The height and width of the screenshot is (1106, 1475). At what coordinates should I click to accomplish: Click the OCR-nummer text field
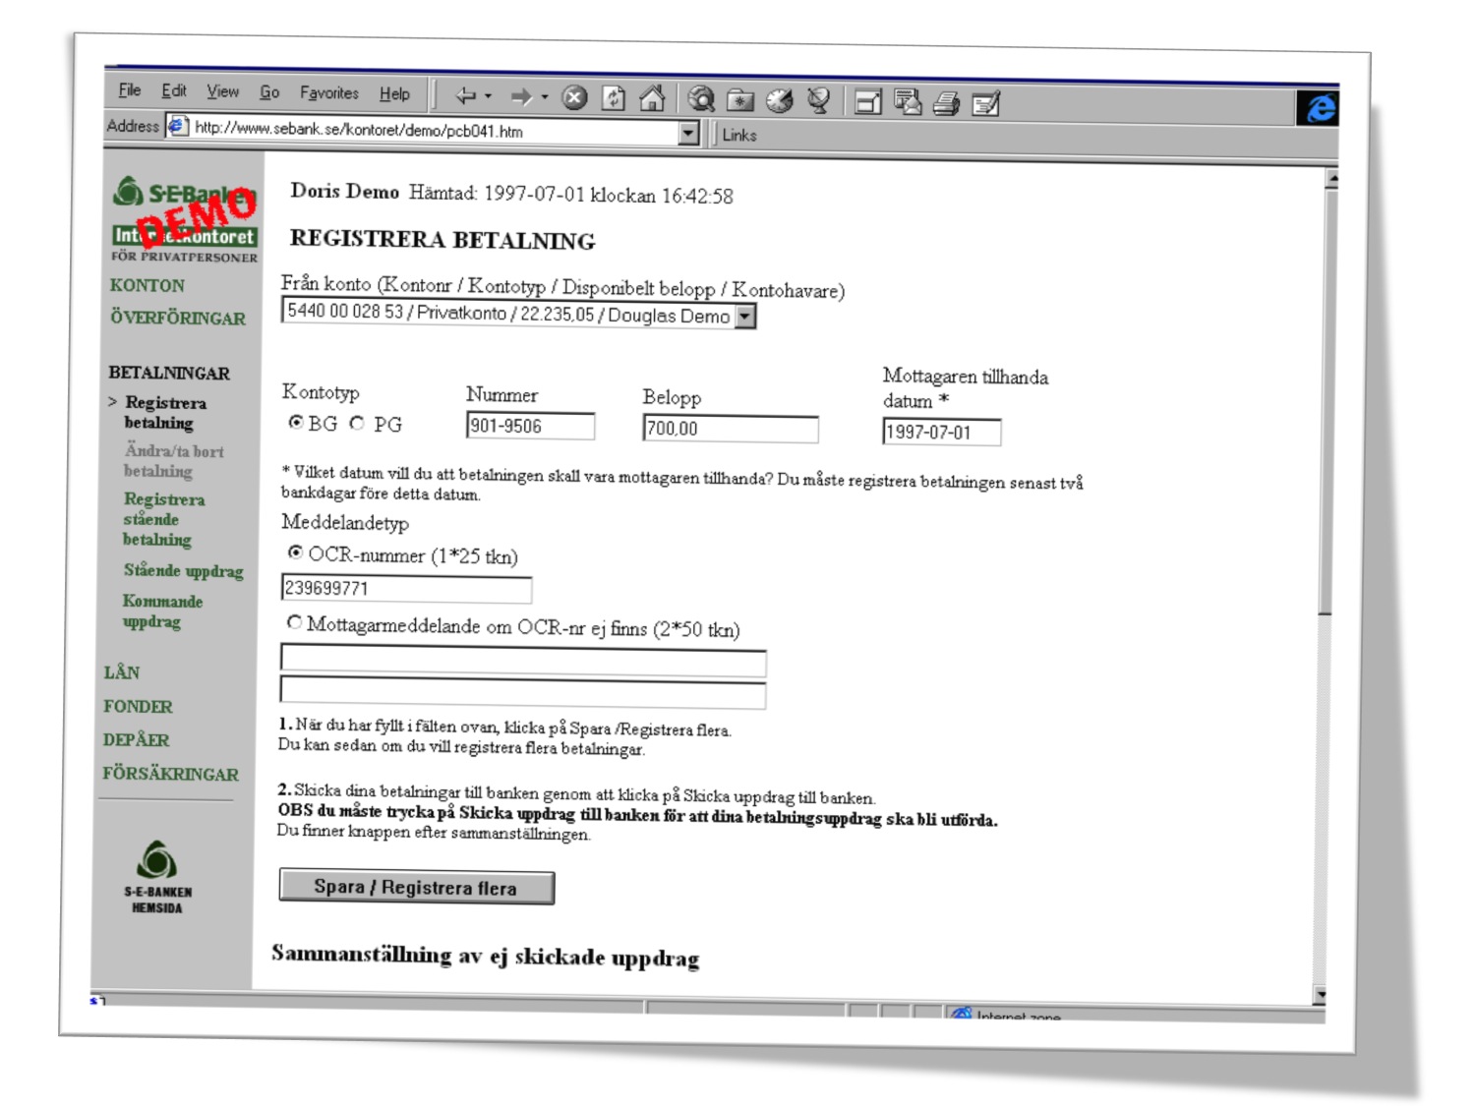coord(406,588)
